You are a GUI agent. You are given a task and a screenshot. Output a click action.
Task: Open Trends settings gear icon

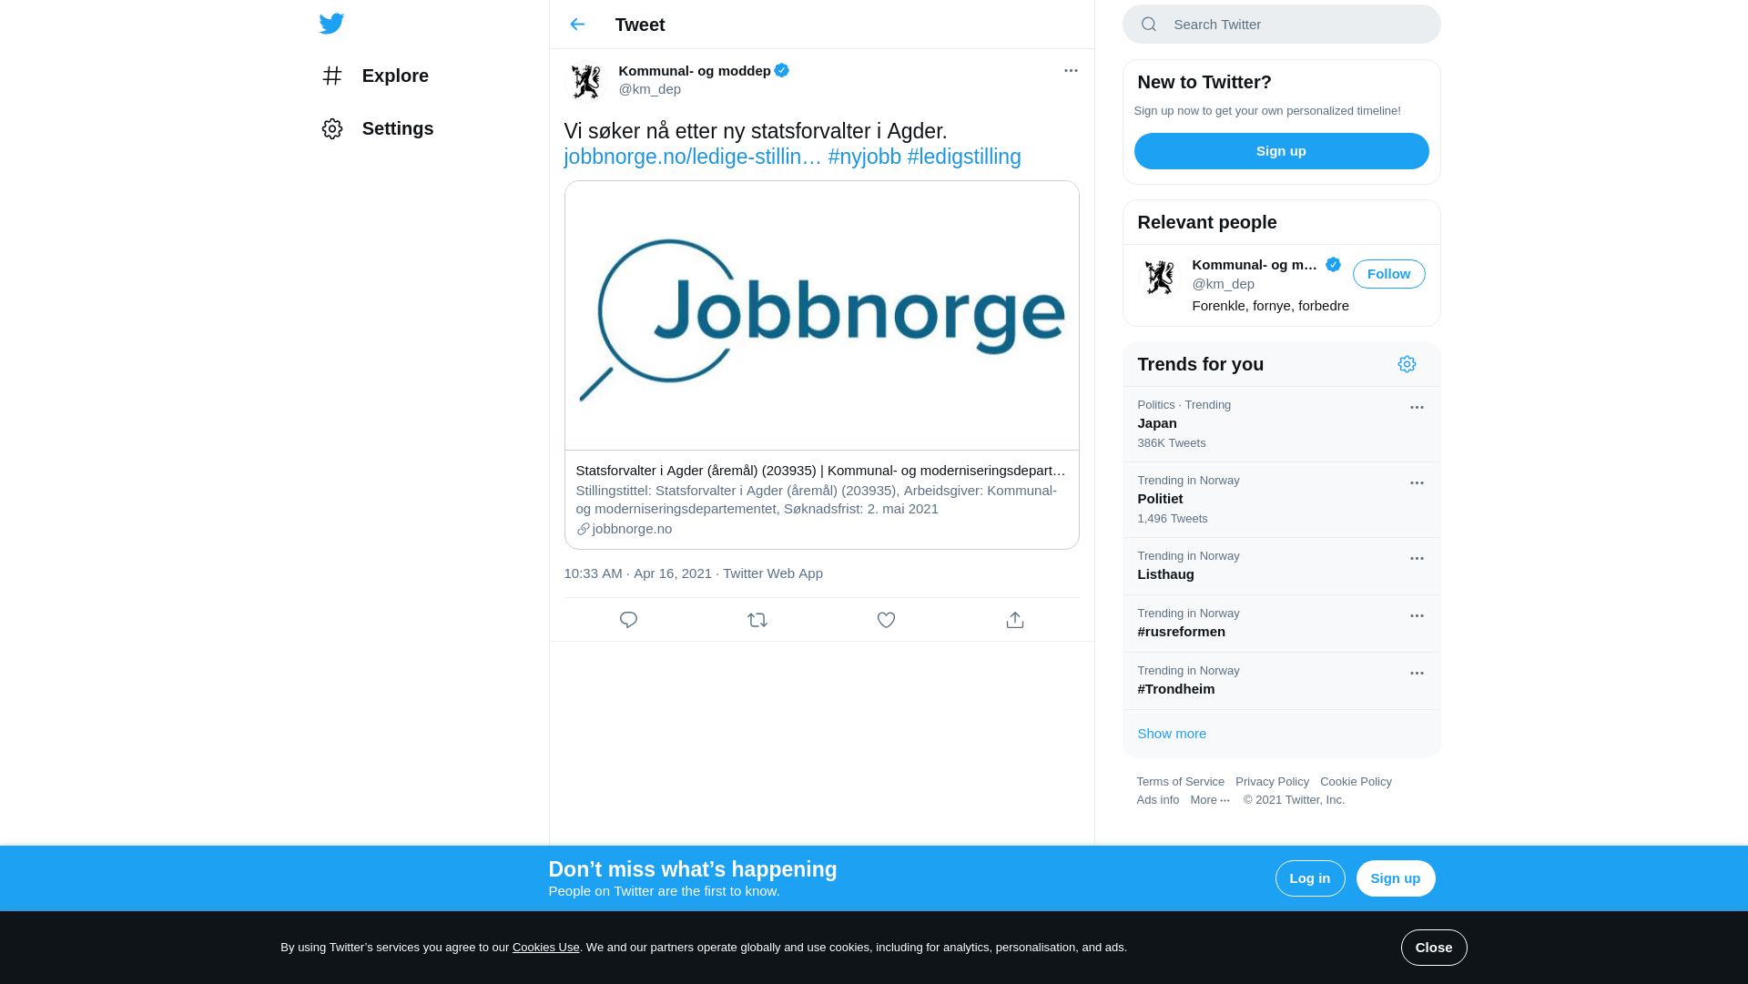point(1407,364)
